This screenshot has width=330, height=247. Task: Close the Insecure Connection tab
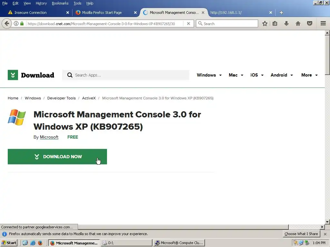(68, 13)
